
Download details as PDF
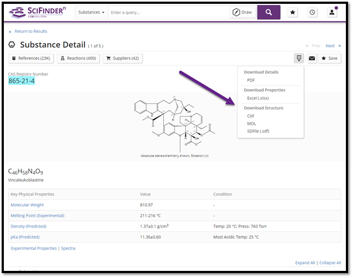(251, 80)
